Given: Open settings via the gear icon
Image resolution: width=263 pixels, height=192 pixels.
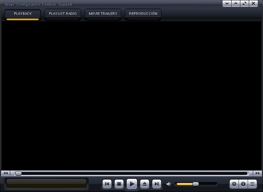Looking at the screenshot, I should tap(234, 184).
